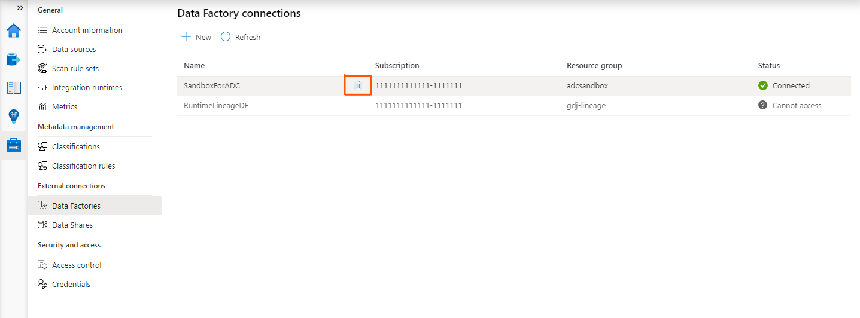Image resolution: width=860 pixels, height=318 pixels.
Task: Go to Data sources in the menu
Action: click(x=74, y=49)
